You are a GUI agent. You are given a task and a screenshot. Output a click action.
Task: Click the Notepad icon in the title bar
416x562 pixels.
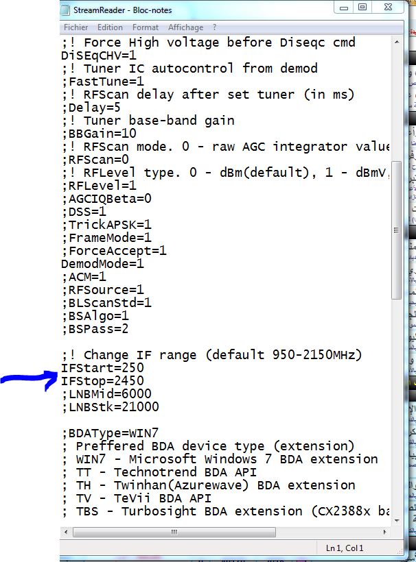pos(65,10)
